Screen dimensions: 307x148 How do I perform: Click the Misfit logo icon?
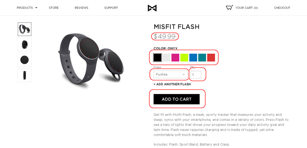click(x=152, y=8)
